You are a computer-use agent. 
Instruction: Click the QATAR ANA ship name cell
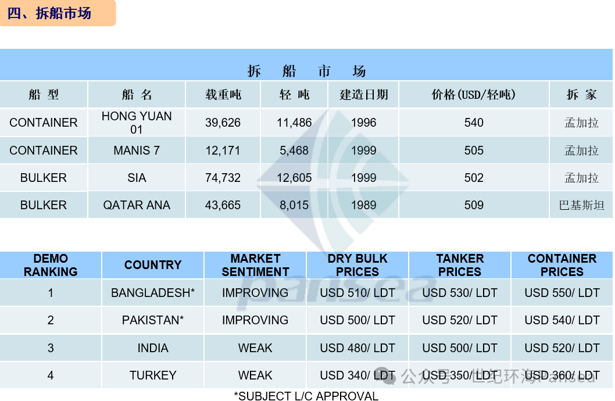[137, 205]
